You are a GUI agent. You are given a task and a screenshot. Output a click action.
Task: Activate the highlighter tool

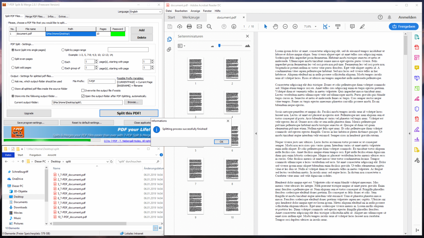coord(362,26)
